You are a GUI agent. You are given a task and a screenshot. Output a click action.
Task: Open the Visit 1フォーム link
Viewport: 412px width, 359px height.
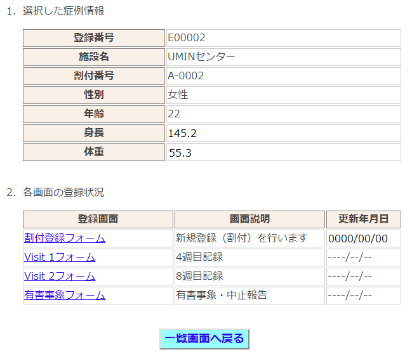60,258
